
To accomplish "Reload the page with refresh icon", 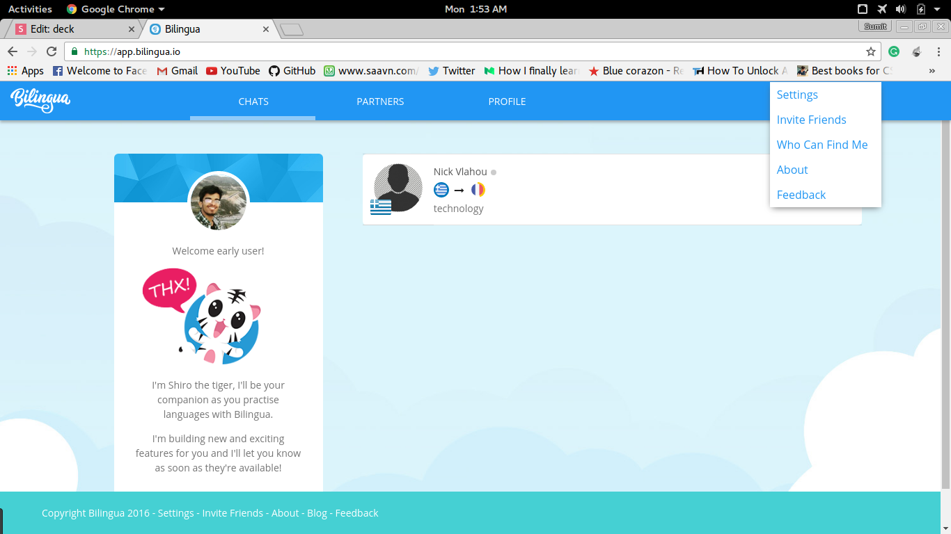I will (52, 51).
